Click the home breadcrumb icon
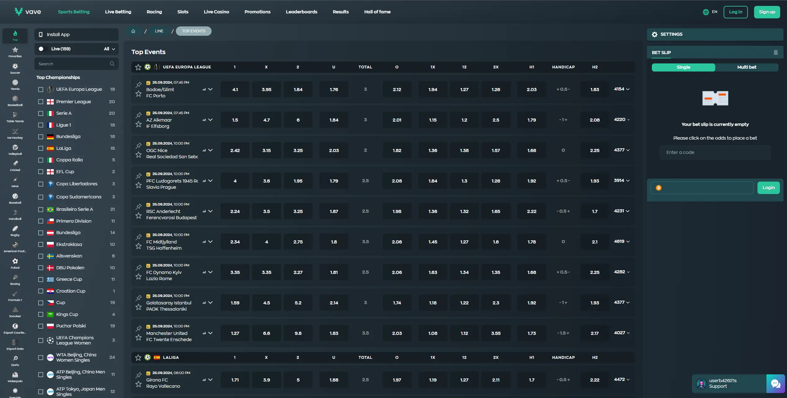The image size is (787, 398). tap(133, 31)
